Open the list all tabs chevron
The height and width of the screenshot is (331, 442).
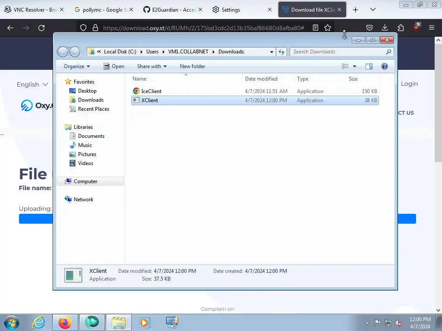click(x=373, y=9)
